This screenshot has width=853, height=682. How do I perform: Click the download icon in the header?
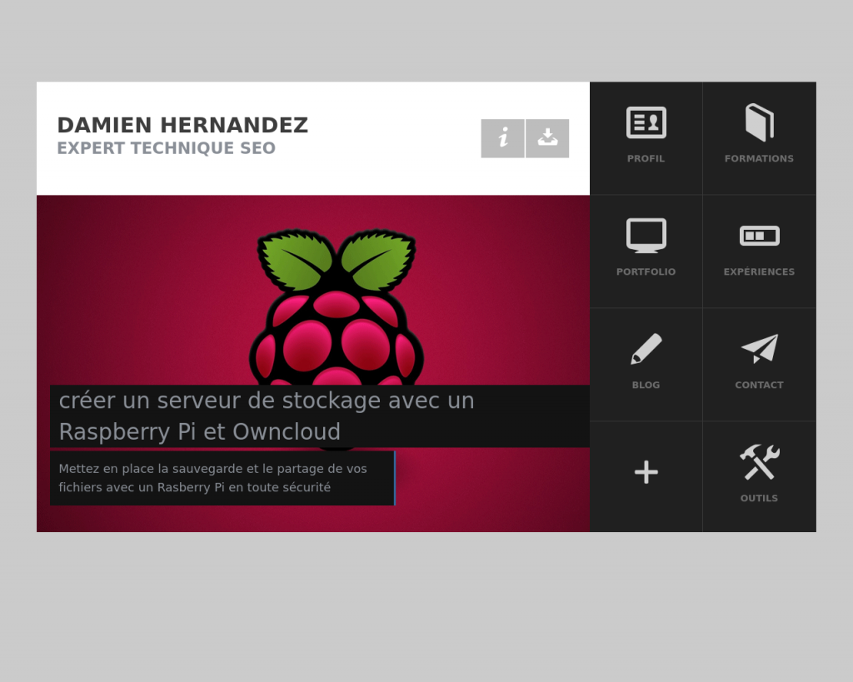tap(547, 138)
